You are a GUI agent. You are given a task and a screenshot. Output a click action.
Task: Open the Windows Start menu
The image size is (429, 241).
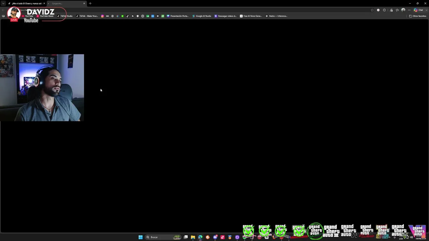pos(140,237)
